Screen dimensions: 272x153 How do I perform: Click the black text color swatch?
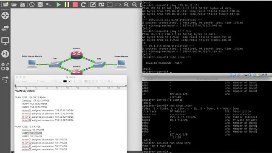(65, 81)
